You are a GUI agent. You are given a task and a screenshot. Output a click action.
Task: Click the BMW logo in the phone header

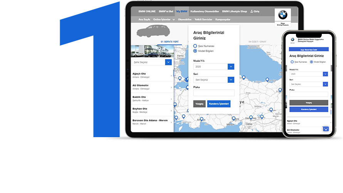(293, 40)
